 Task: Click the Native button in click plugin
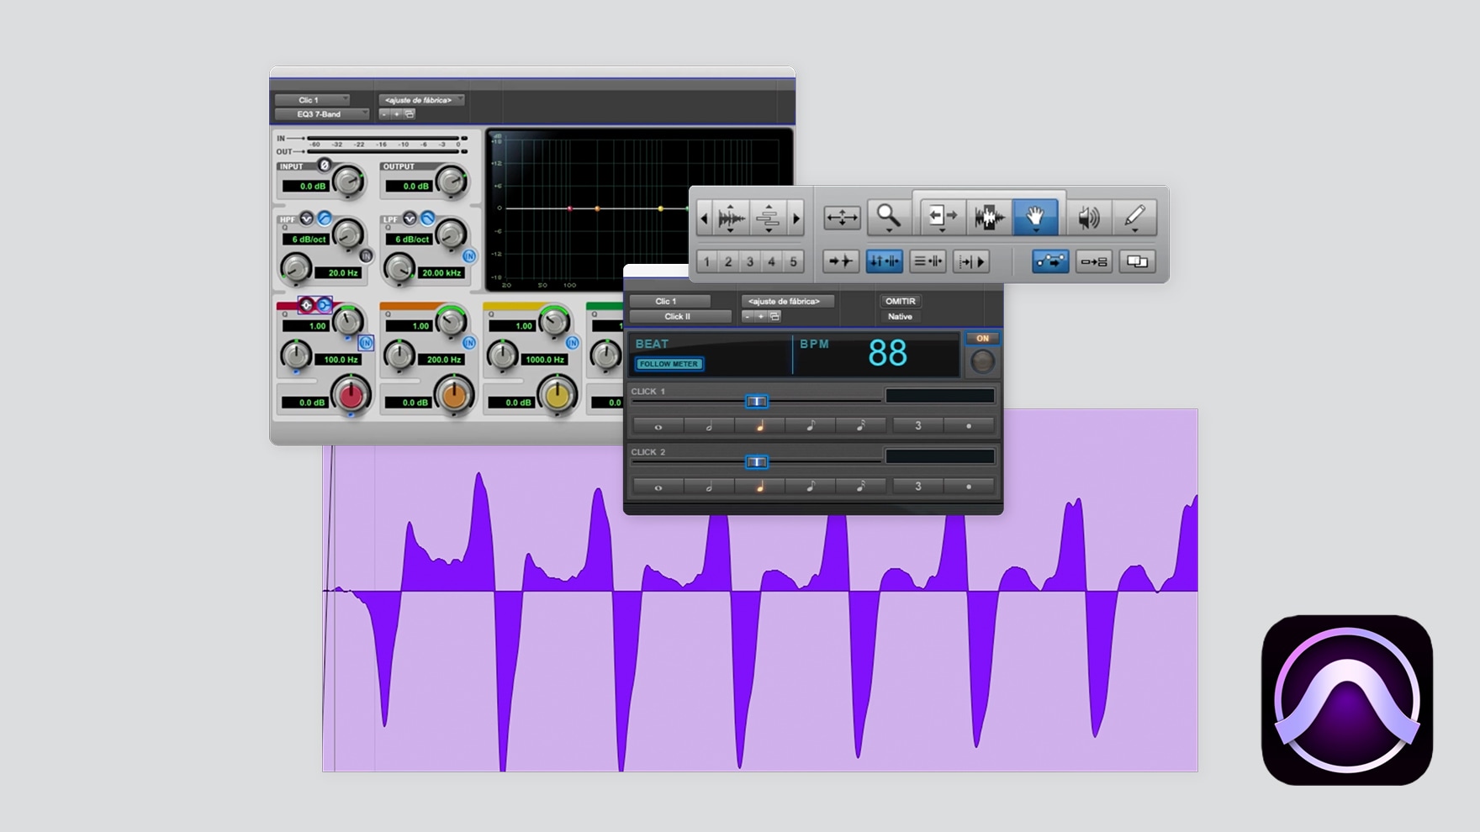coord(900,317)
